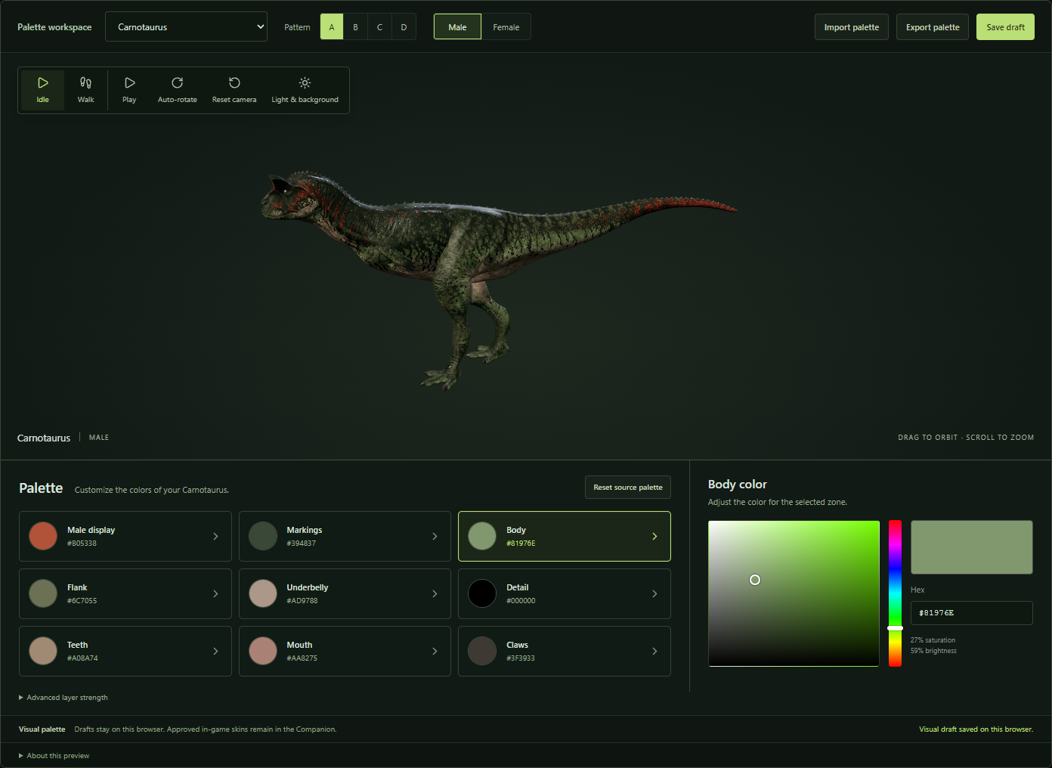Select pattern B
The height and width of the screenshot is (768, 1052).
[356, 27]
